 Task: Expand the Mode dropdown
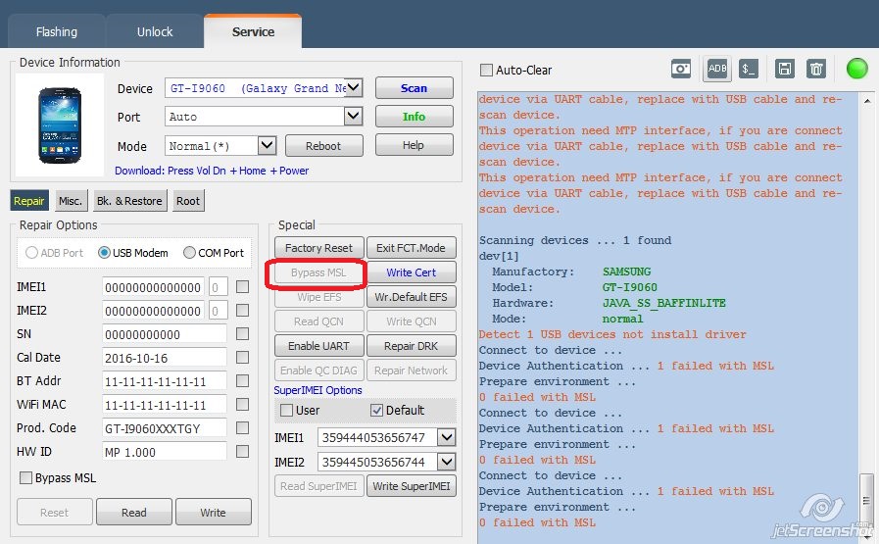267,145
